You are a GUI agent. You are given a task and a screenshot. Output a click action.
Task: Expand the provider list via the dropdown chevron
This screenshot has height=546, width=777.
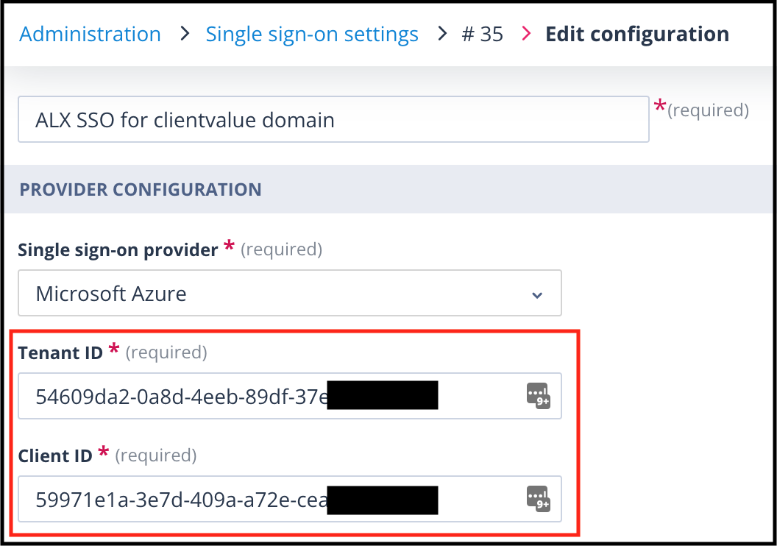coord(537,295)
